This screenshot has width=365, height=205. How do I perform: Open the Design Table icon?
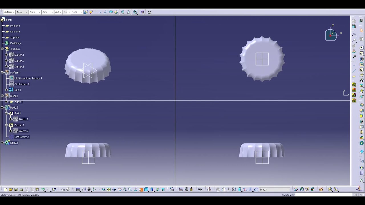(x=78, y=189)
